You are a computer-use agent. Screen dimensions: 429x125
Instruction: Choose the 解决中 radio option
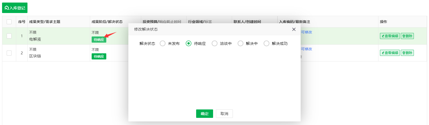point(240,43)
